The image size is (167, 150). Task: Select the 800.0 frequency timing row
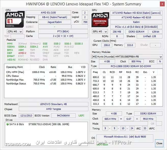point(127,77)
